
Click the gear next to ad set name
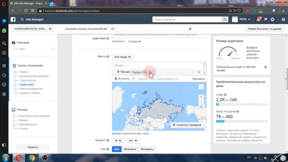(190, 29)
